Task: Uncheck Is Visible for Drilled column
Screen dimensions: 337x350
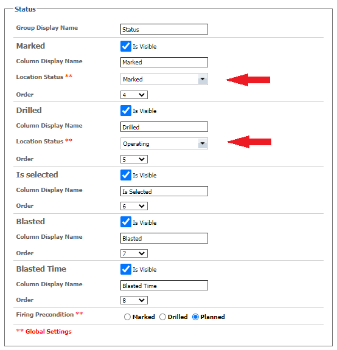Action: click(x=125, y=111)
